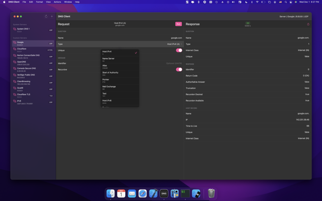Open the File menu
This screenshot has height=201, width=322.
[x=24, y=2]
